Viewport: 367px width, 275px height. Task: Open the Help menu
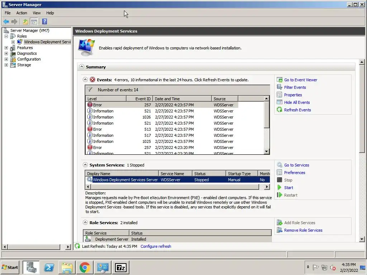tap(50, 13)
